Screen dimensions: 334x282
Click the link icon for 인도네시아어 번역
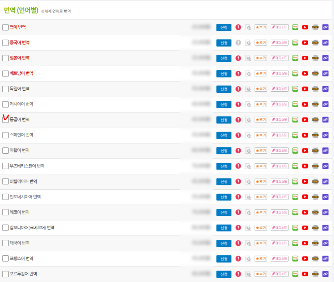pyautogui.click(x=325, y=197)
